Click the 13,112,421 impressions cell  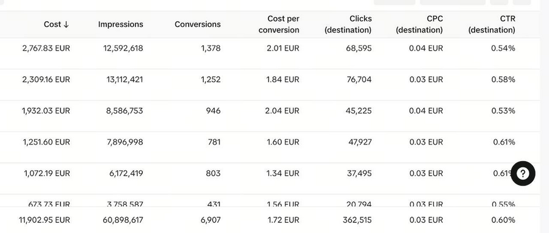click(124, 79)
